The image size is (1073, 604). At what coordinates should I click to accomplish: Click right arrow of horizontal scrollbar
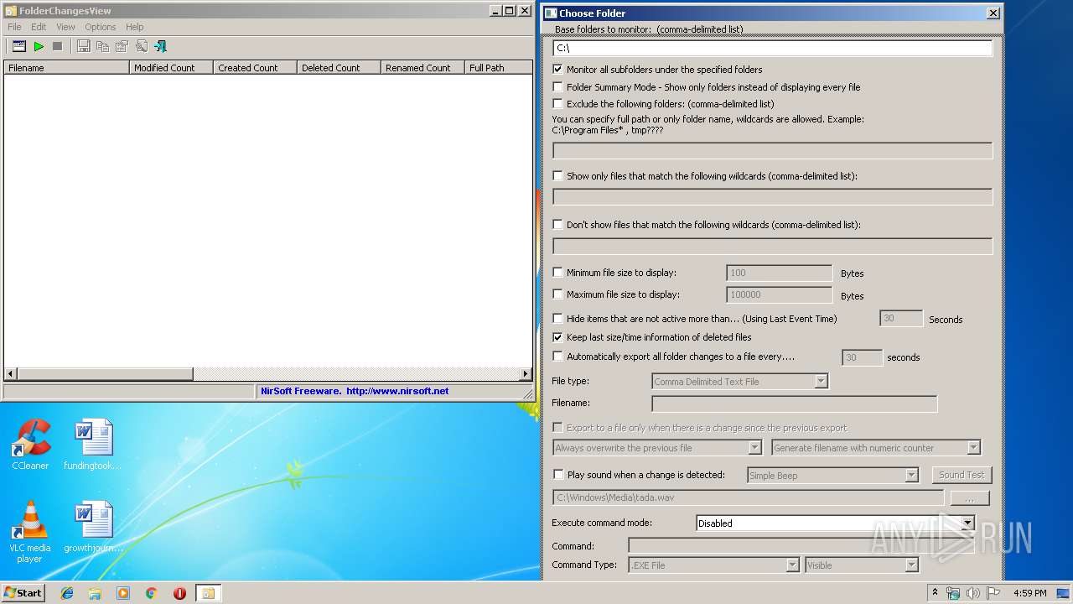tap(526, 374)
